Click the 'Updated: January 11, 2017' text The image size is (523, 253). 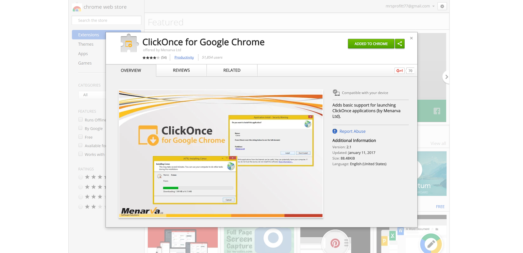(354, 152)
